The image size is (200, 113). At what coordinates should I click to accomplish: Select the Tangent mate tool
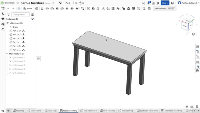pyautogui.click(x=82, y=9)
